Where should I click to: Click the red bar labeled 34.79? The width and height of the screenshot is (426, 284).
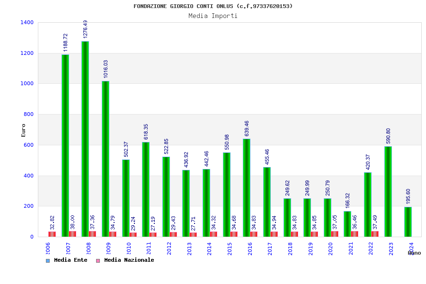tap(113, 234)
